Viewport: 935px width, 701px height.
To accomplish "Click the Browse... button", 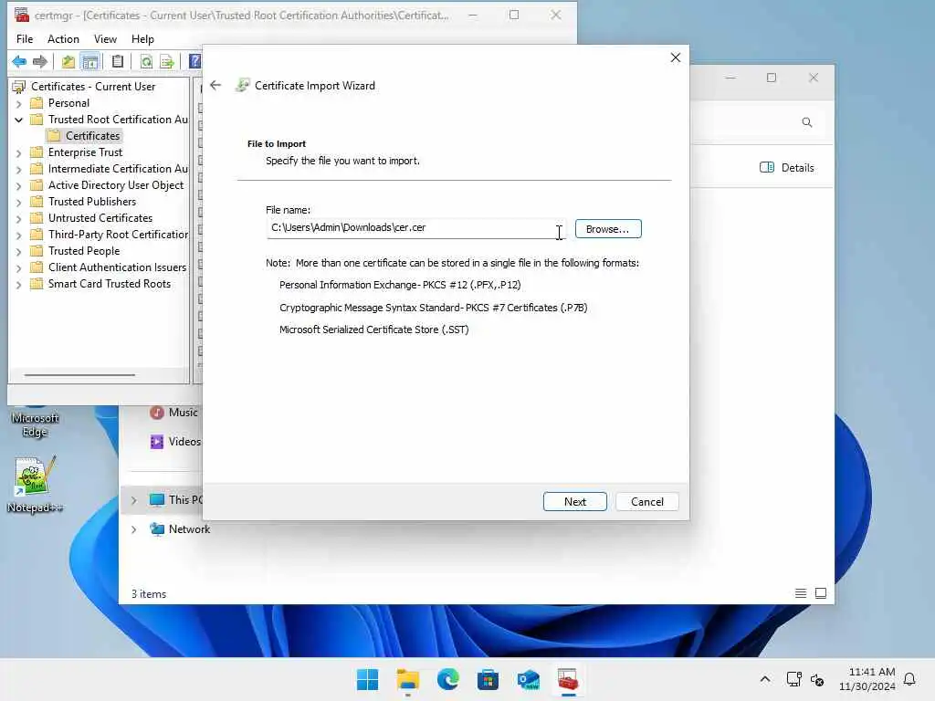I will click(x=607, y=229).
